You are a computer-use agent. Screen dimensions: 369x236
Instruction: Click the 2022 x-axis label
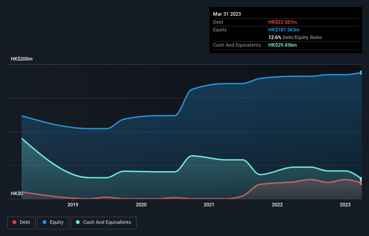point(277,205)
